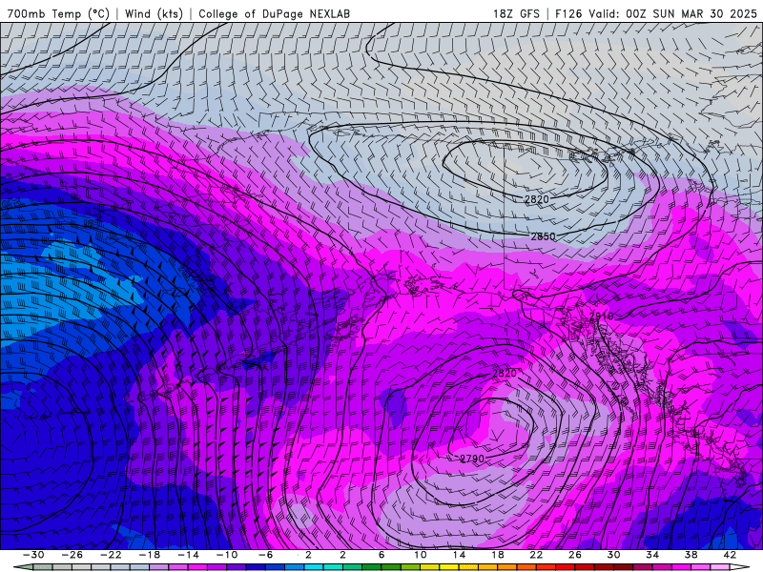Click the 'Wind (kts)' header label
This screenshot has width=763, height=572.
coord(154,13)
